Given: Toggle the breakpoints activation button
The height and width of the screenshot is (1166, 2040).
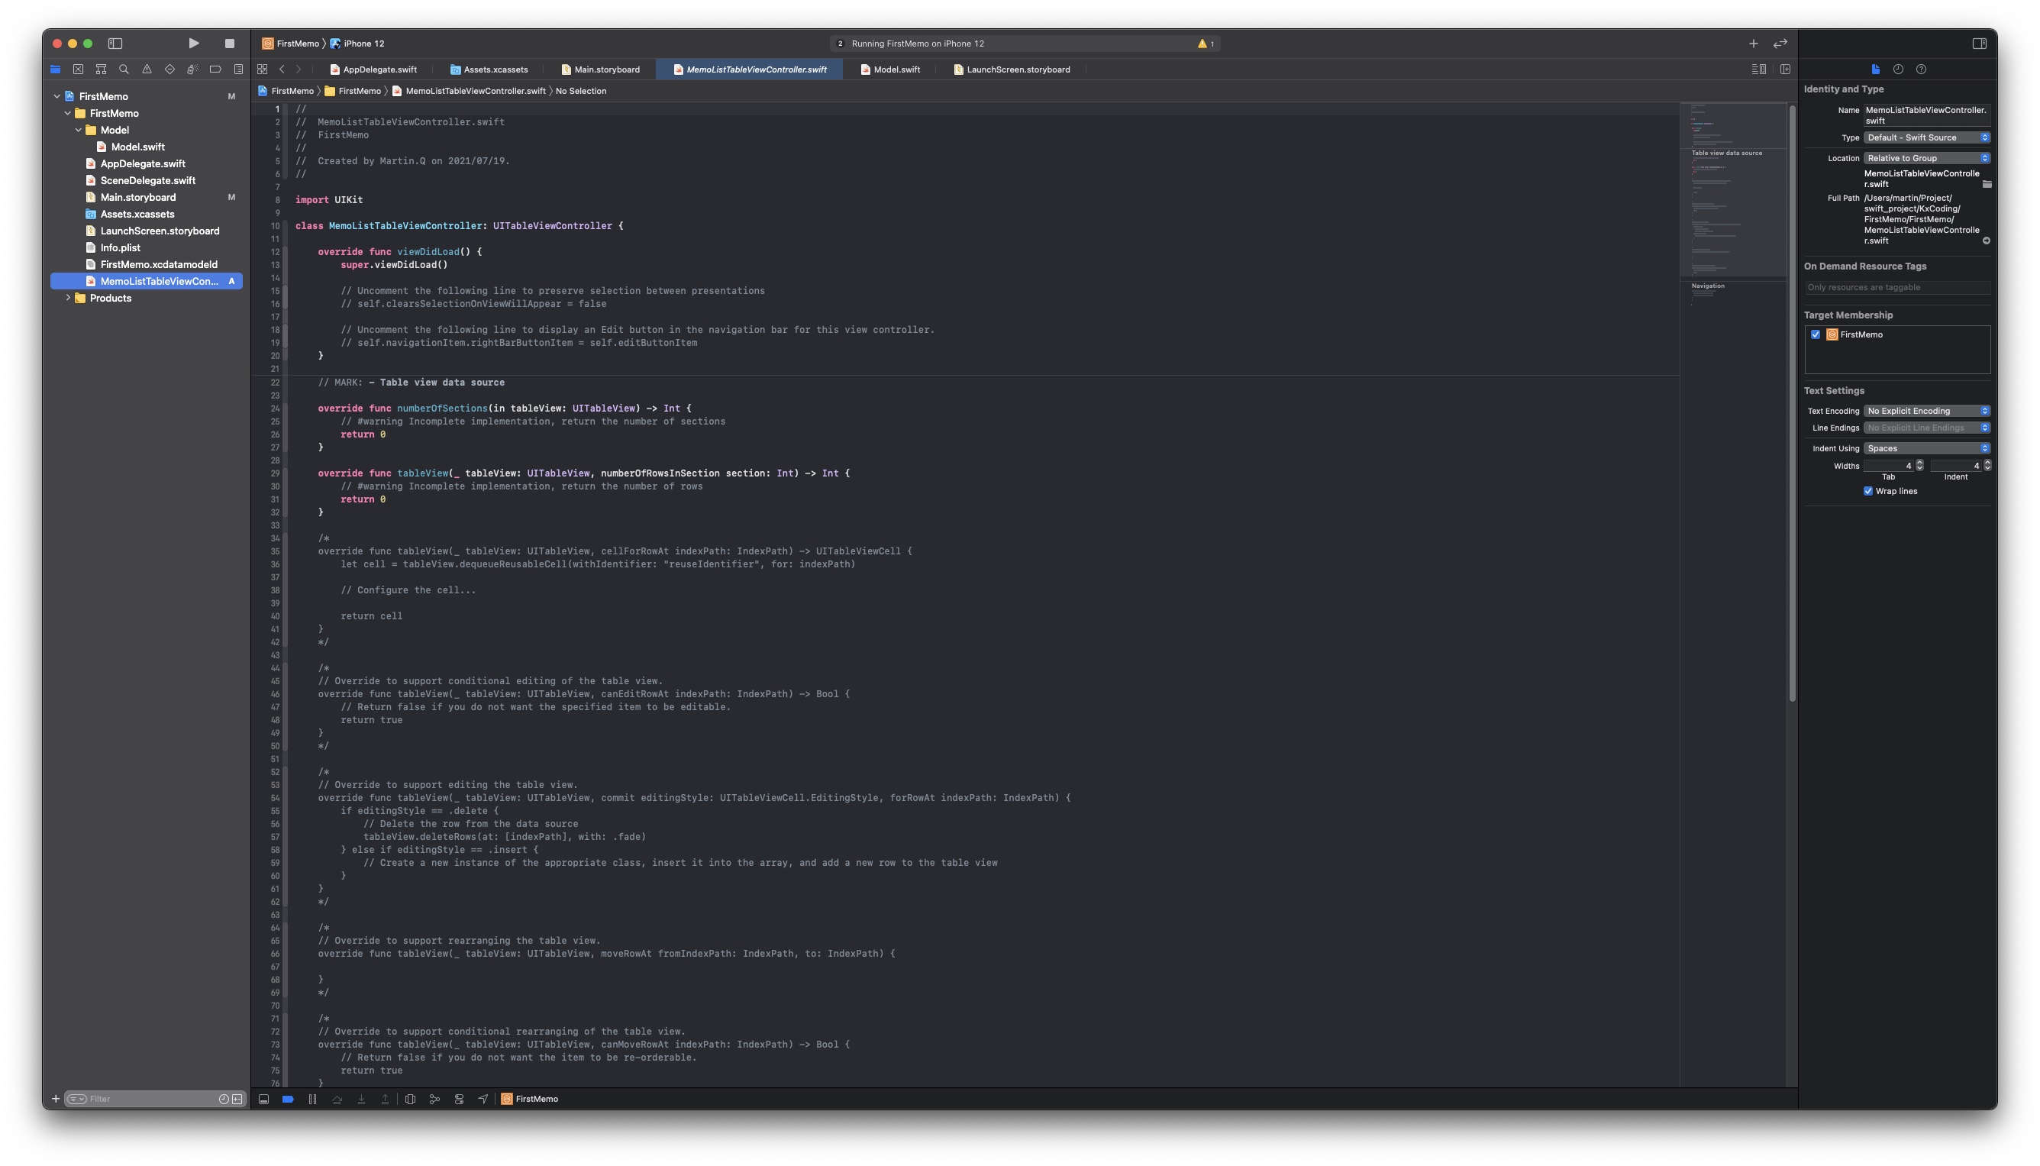Looking at the screenshot, I should 287,1099.
